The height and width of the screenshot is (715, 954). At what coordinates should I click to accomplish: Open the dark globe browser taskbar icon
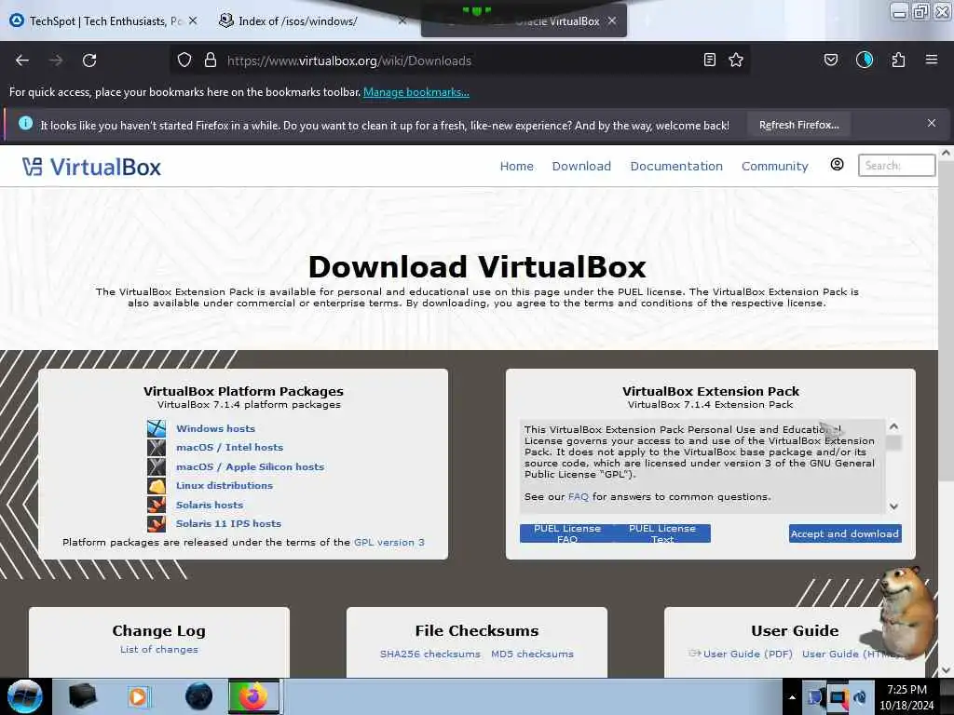(x=198, y=696)
